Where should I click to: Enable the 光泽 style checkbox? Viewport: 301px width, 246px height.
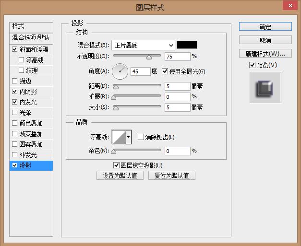[x=14, y=113]
